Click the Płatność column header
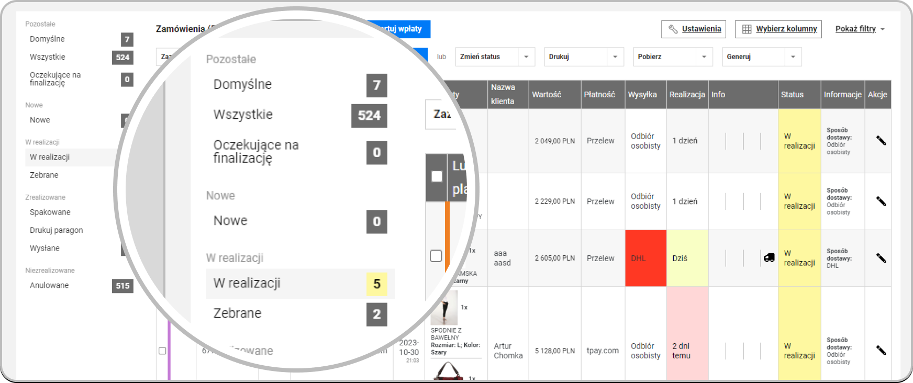The height and width of the screenshot is (383, 913). [603, 94]
